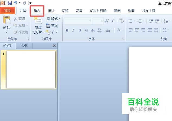Open the 节 (Section) dropdown

pos(51,32)
